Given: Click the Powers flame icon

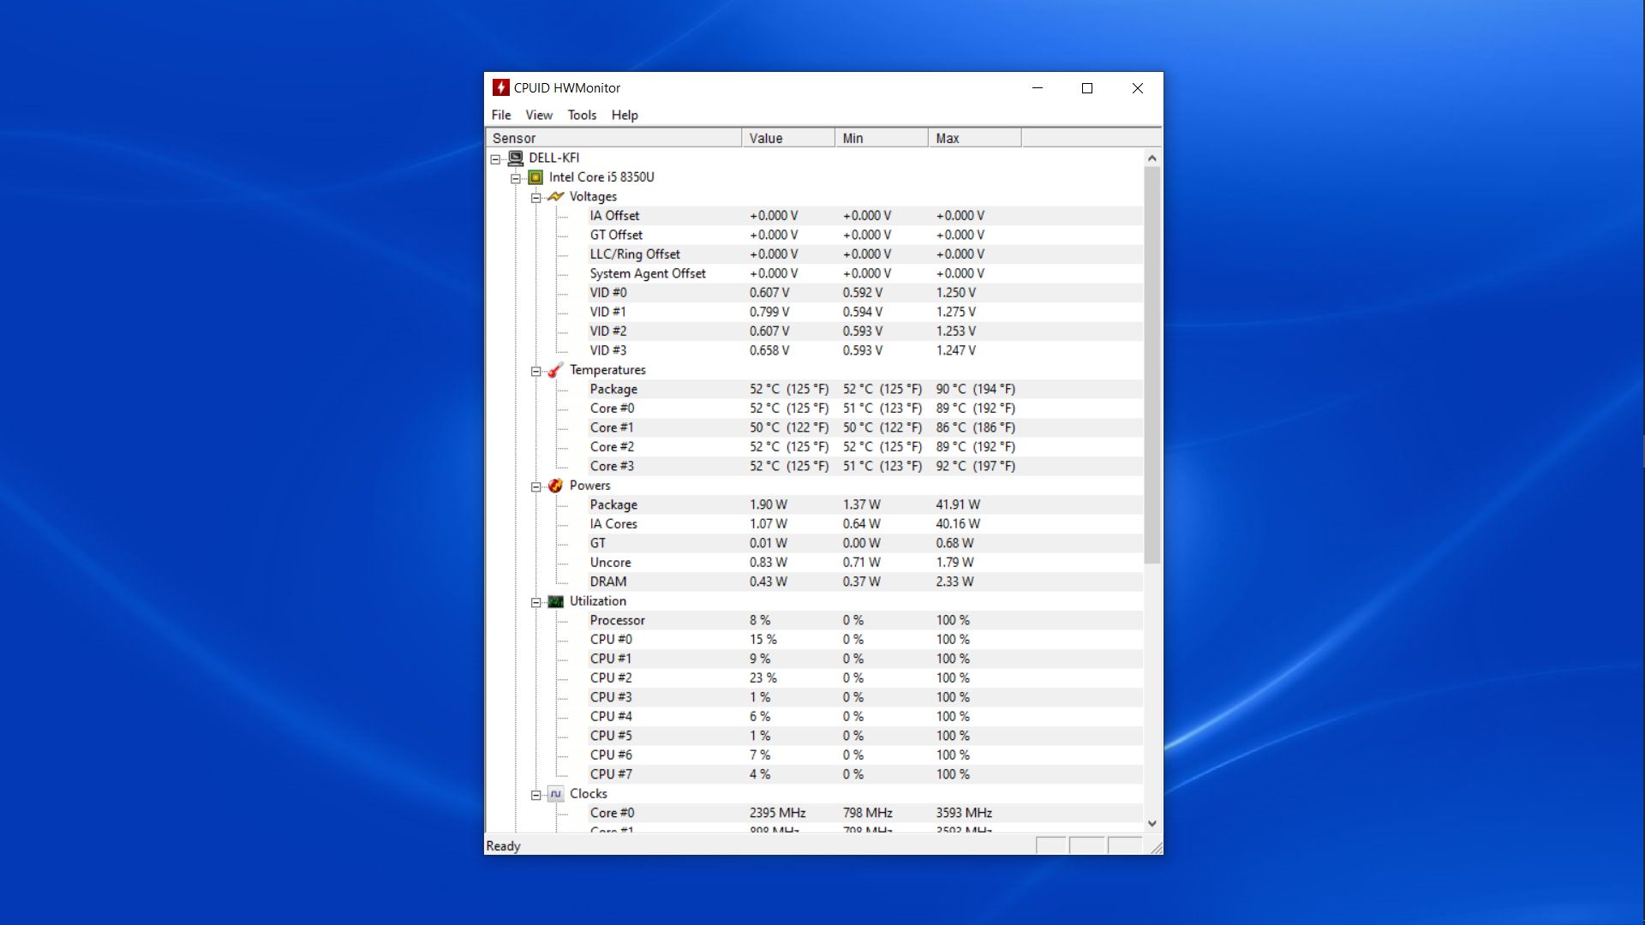Looking at the screenshot, I should pos(556,486).
